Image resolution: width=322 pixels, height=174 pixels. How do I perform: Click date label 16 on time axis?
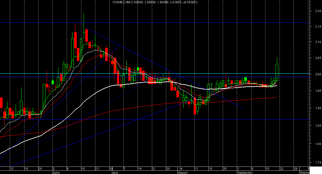click(83, 169)
